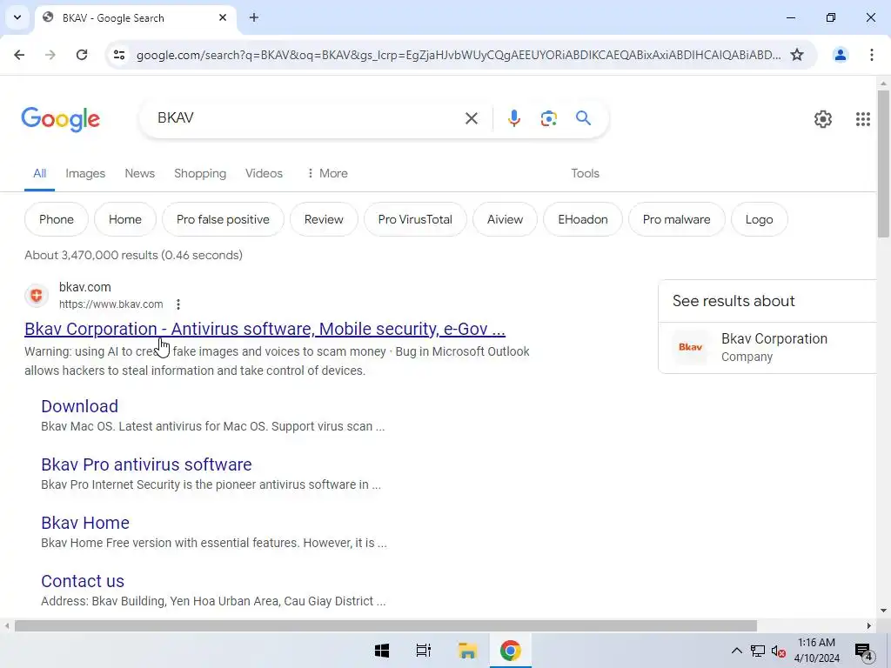
Task: Select the Review suggestion chip
Action: click(324, 219)
